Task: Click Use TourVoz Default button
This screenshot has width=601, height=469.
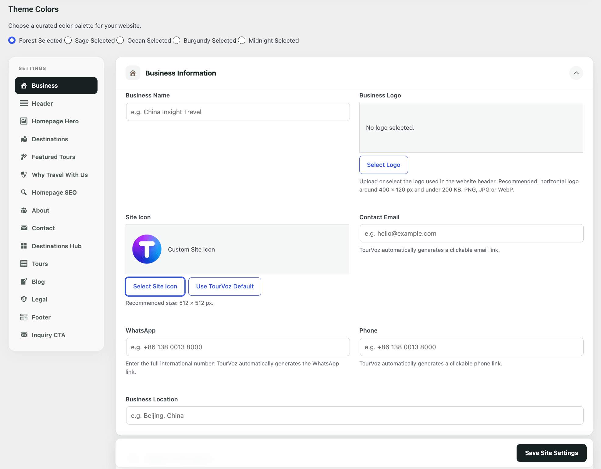Action: click(x=225, y=286)
